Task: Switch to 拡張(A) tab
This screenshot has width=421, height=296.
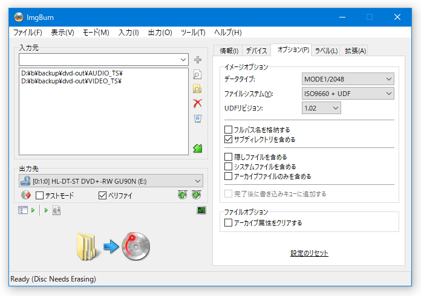Action: click(x=355, y=51)
